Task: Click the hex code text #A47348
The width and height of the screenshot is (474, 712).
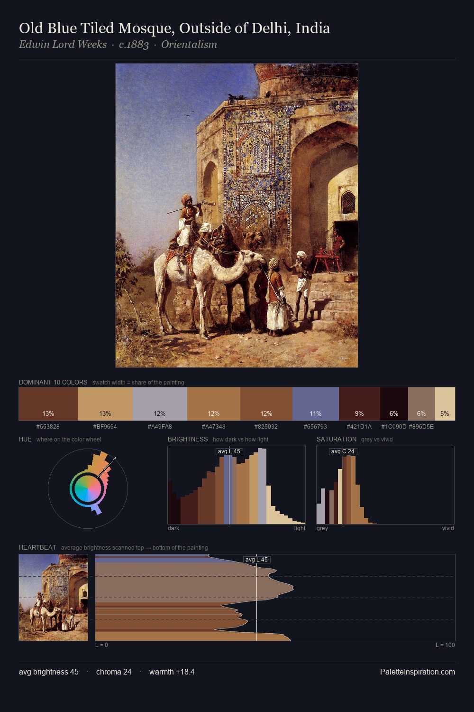Action: (214, 427)
